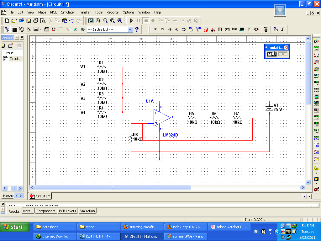Open Adobe Acrobat from the taskbar
This screenshot has height=241, width=321.
click(229, 227)
